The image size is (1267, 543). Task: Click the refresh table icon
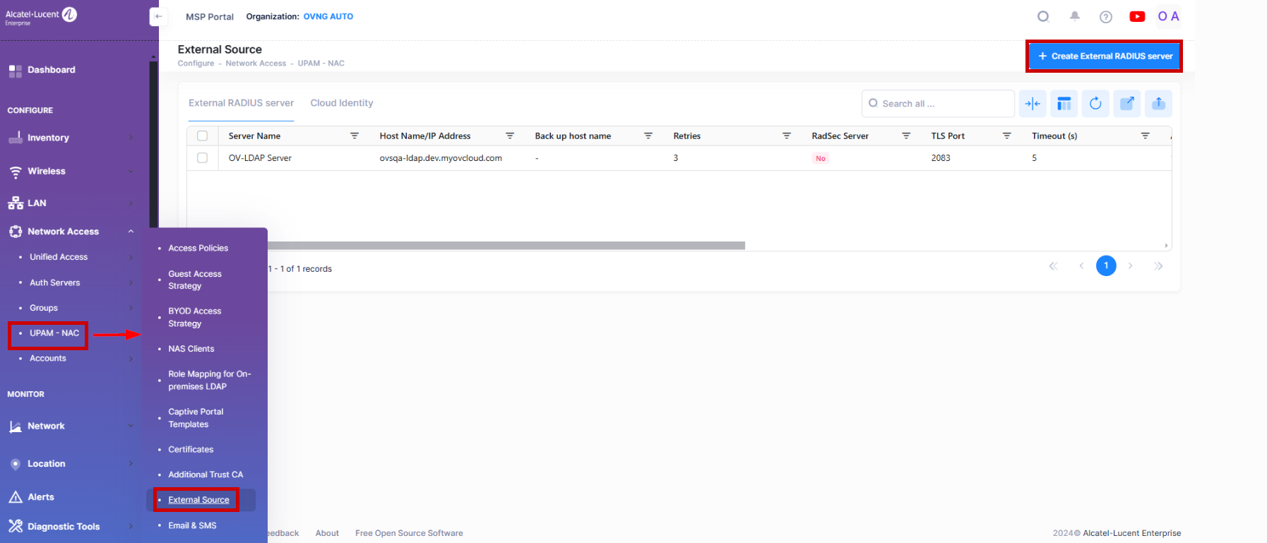click(x=1095, y=104)
